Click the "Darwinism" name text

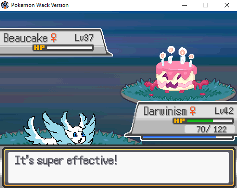[165, 111]
